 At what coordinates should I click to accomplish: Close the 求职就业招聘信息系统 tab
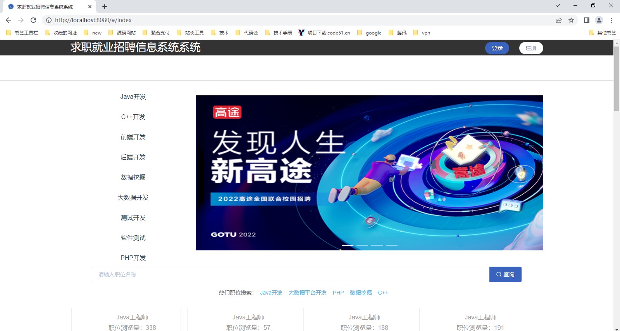coord(90,7)
